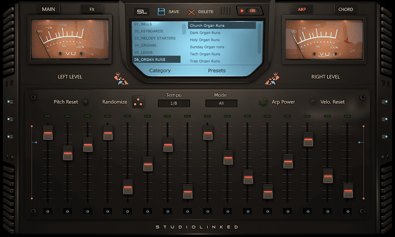The image size is (395, 237).
Task: Toggle the second step's green LED
Action: click(x=68, y=116)
